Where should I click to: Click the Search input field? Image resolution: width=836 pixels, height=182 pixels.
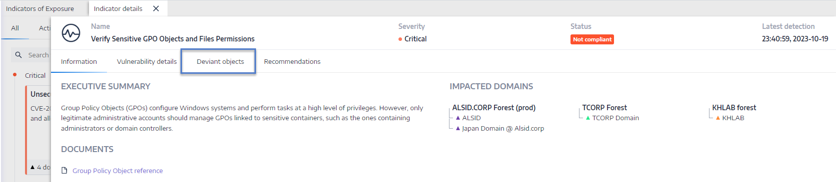coord(31,55)
